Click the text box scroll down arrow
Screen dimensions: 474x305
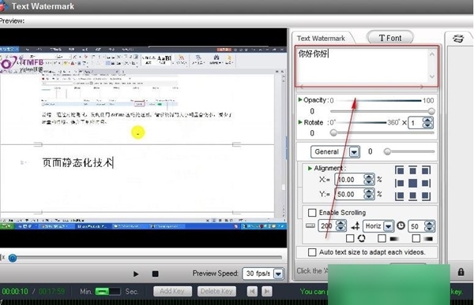432,76
